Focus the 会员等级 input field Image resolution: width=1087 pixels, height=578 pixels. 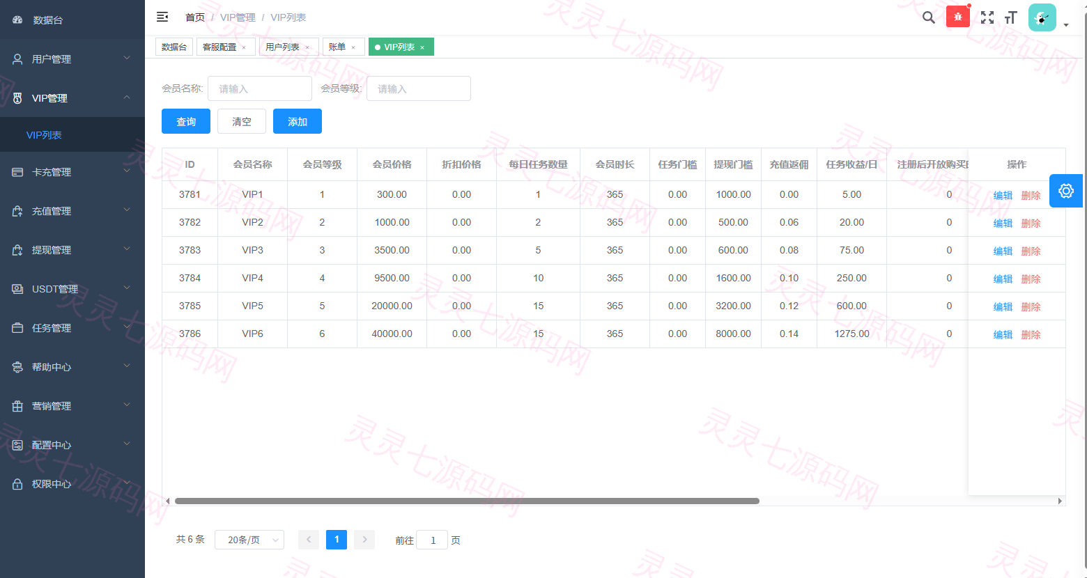pos(419,88)
